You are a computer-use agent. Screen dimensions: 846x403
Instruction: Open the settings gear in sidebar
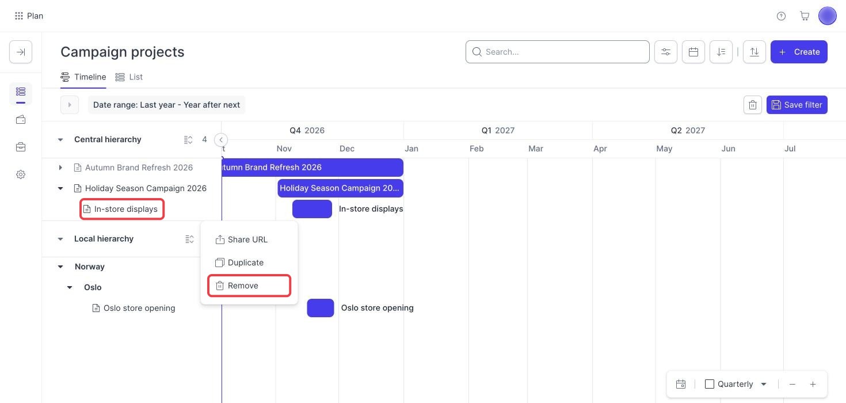point(21,174)
